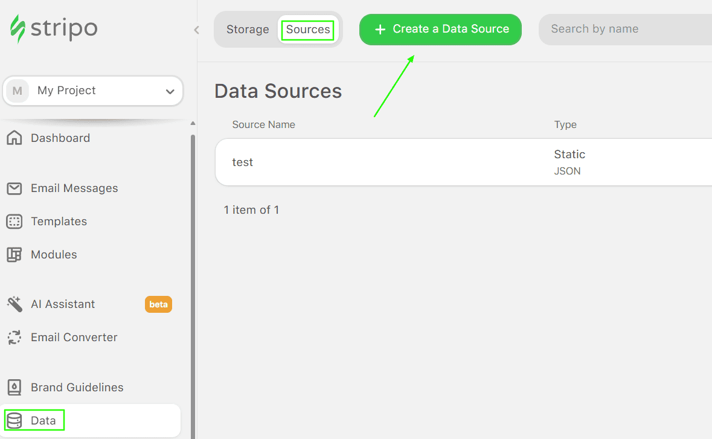Click the 'JSON' format label
Image resolution: width=712 pixels, height=439 pixels.
[567, 171]
